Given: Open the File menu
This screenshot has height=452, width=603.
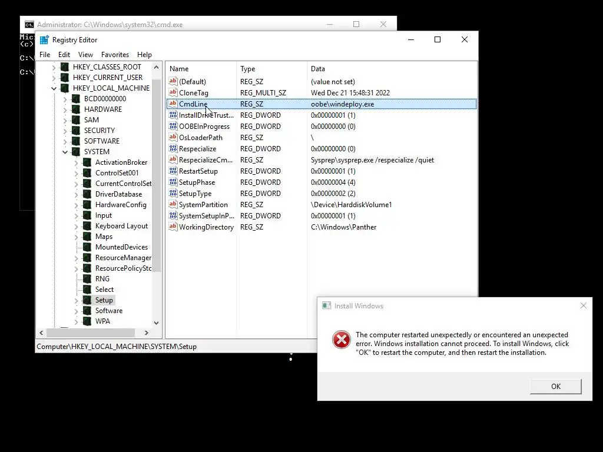Looking at the screenshot, I should coord(45,55).
